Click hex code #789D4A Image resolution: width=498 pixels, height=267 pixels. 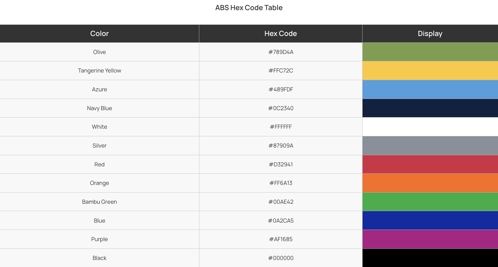click(281, 52)
